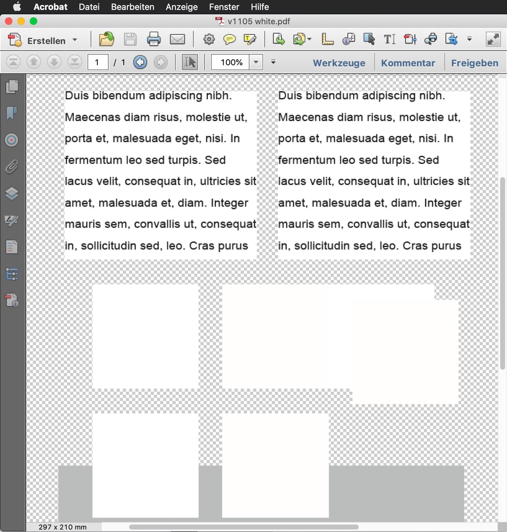This screenshot has height=532, width=507.
Task: Expand the quick tools customize arrow
Action: pyautogui.click(x=469, y=39)
